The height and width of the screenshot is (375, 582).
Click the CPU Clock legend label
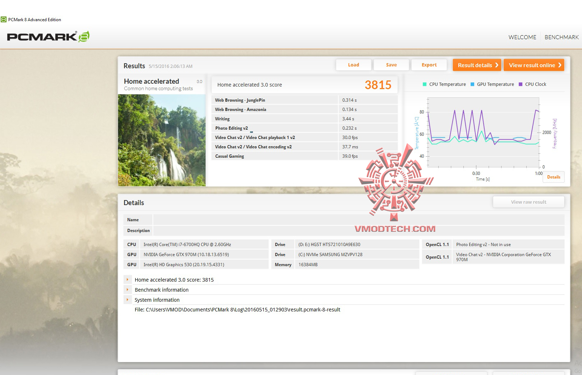(536, 84)
